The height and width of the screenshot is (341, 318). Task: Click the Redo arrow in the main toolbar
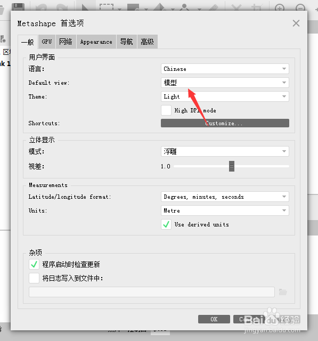tap(63, 7)
